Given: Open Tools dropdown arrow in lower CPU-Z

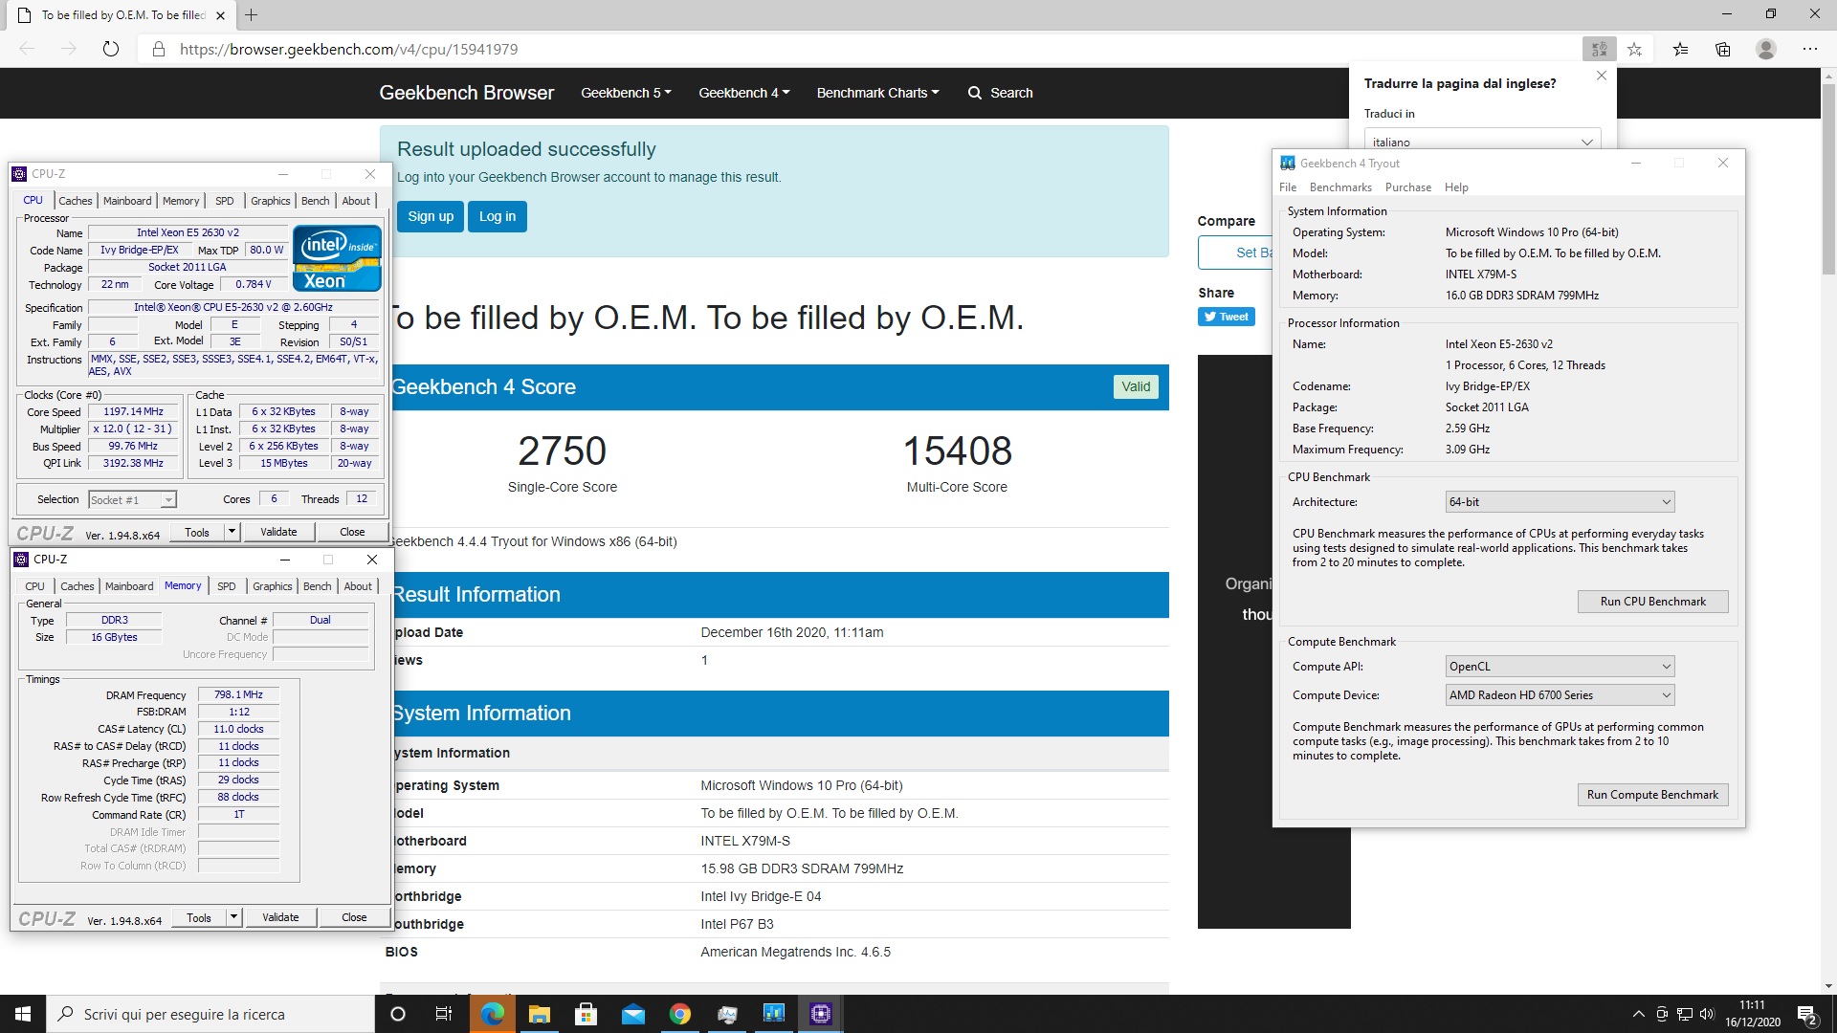Looking at the screenshot, I should (x=233, y=917).
